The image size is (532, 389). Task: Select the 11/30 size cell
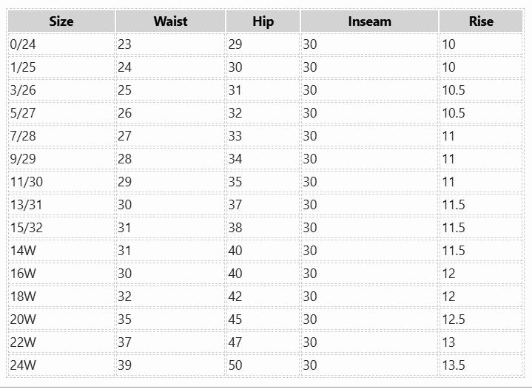[26, 182]
